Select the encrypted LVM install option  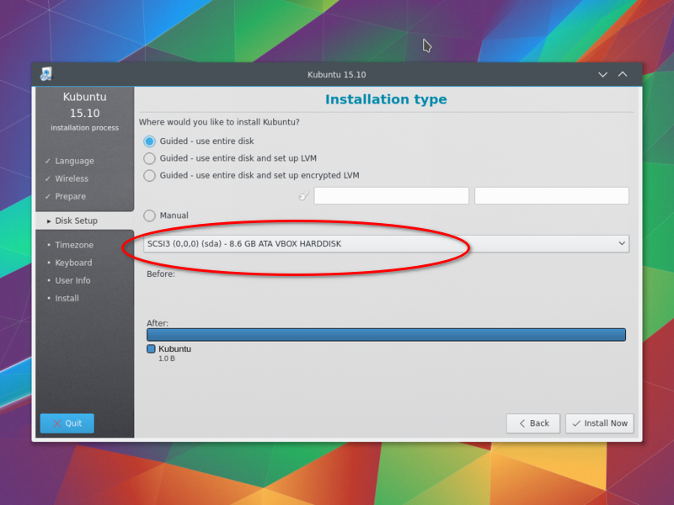tap(150, 176)
